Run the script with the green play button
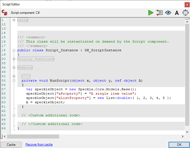 coord(151,13)
